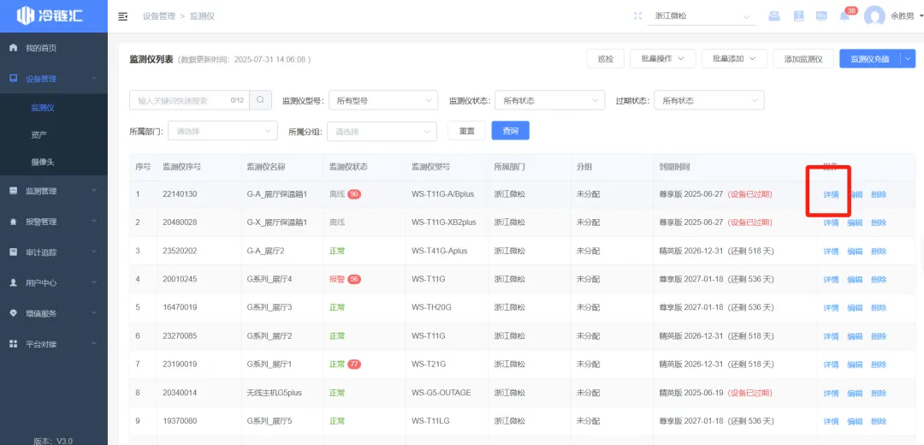Screen dimensions: 924x445
Task: Collapse the 设备管理 sidebar menu
Action: (x=54, y=79)
